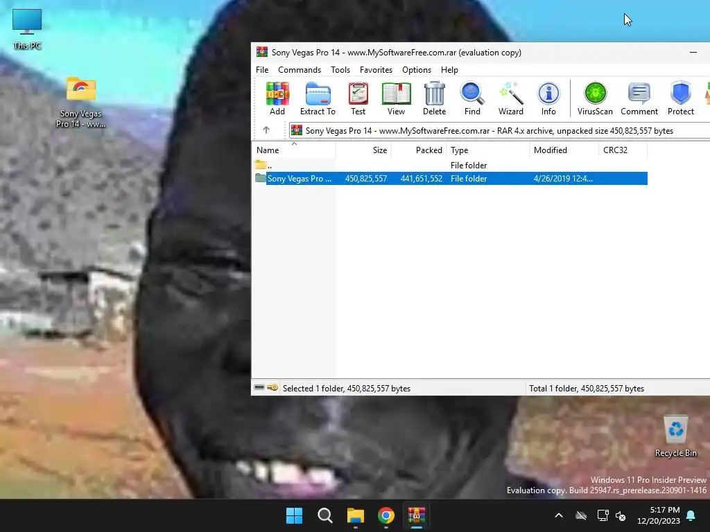Select the Sony Vegas Pro 14 desktop folder
Image resolution: width=710 pixels, height=532 pixels.
pos(80,103)
